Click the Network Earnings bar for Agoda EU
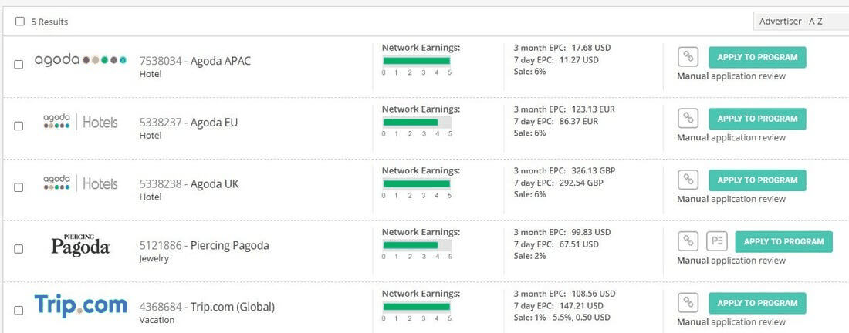This screenshot has width=849, height=333. coord(417,123)
